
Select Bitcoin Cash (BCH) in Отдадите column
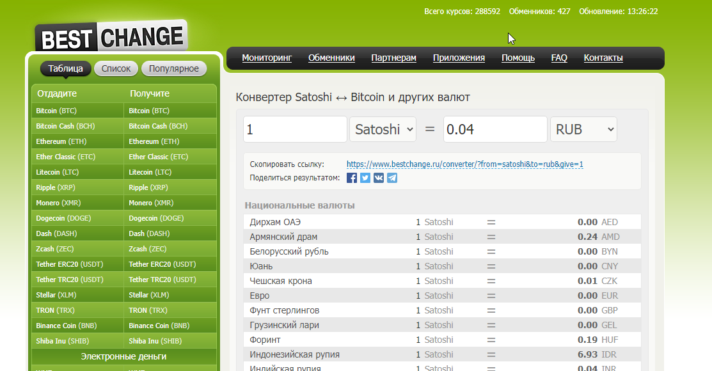click(x=77, y=126)
